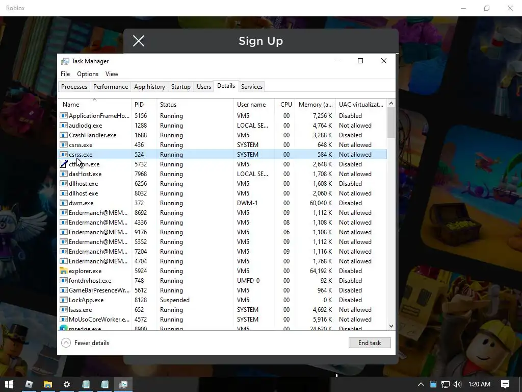Click the ApplicationFrameHost process icon
The width and height of the screenshot is (522, 392).
pyautogui.click(x=63, y=116)
